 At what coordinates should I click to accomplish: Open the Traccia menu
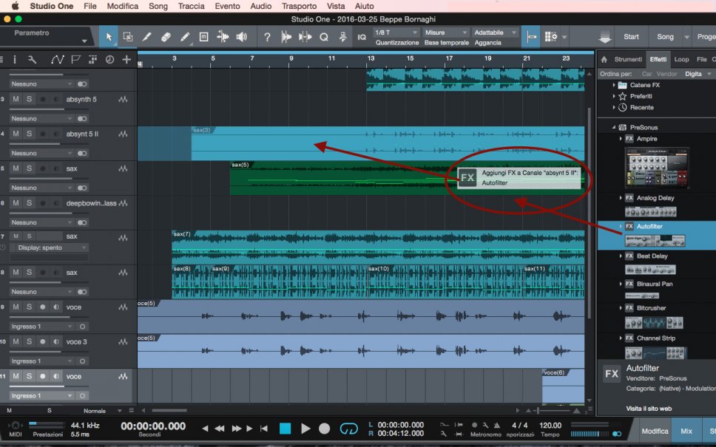192,6
